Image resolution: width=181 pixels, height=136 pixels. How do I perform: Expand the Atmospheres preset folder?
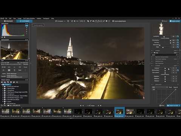click(3, 90)
